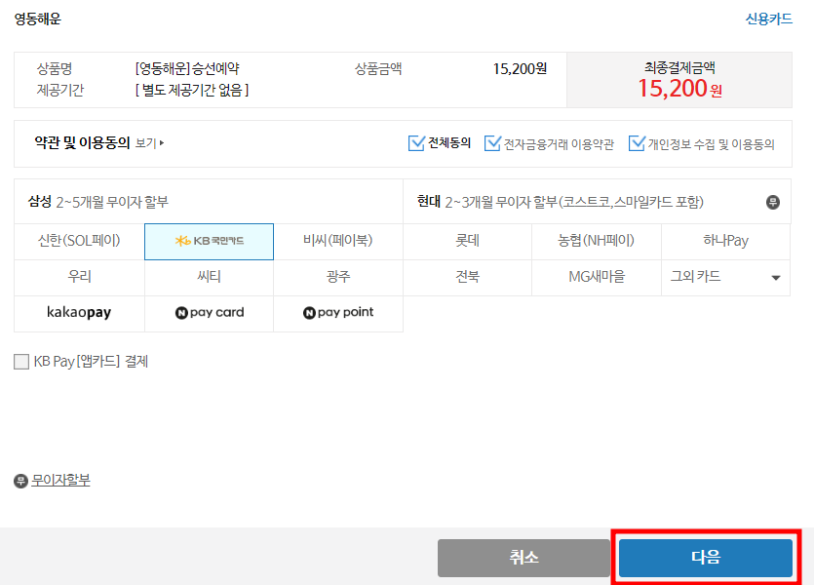Click the 15,200원 final payment amount
This screenshot has width=814, height=585.
coord(679,89)
